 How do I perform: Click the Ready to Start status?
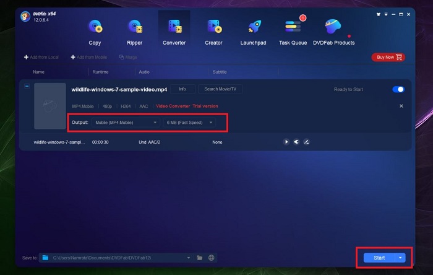(x=348, y=89)
